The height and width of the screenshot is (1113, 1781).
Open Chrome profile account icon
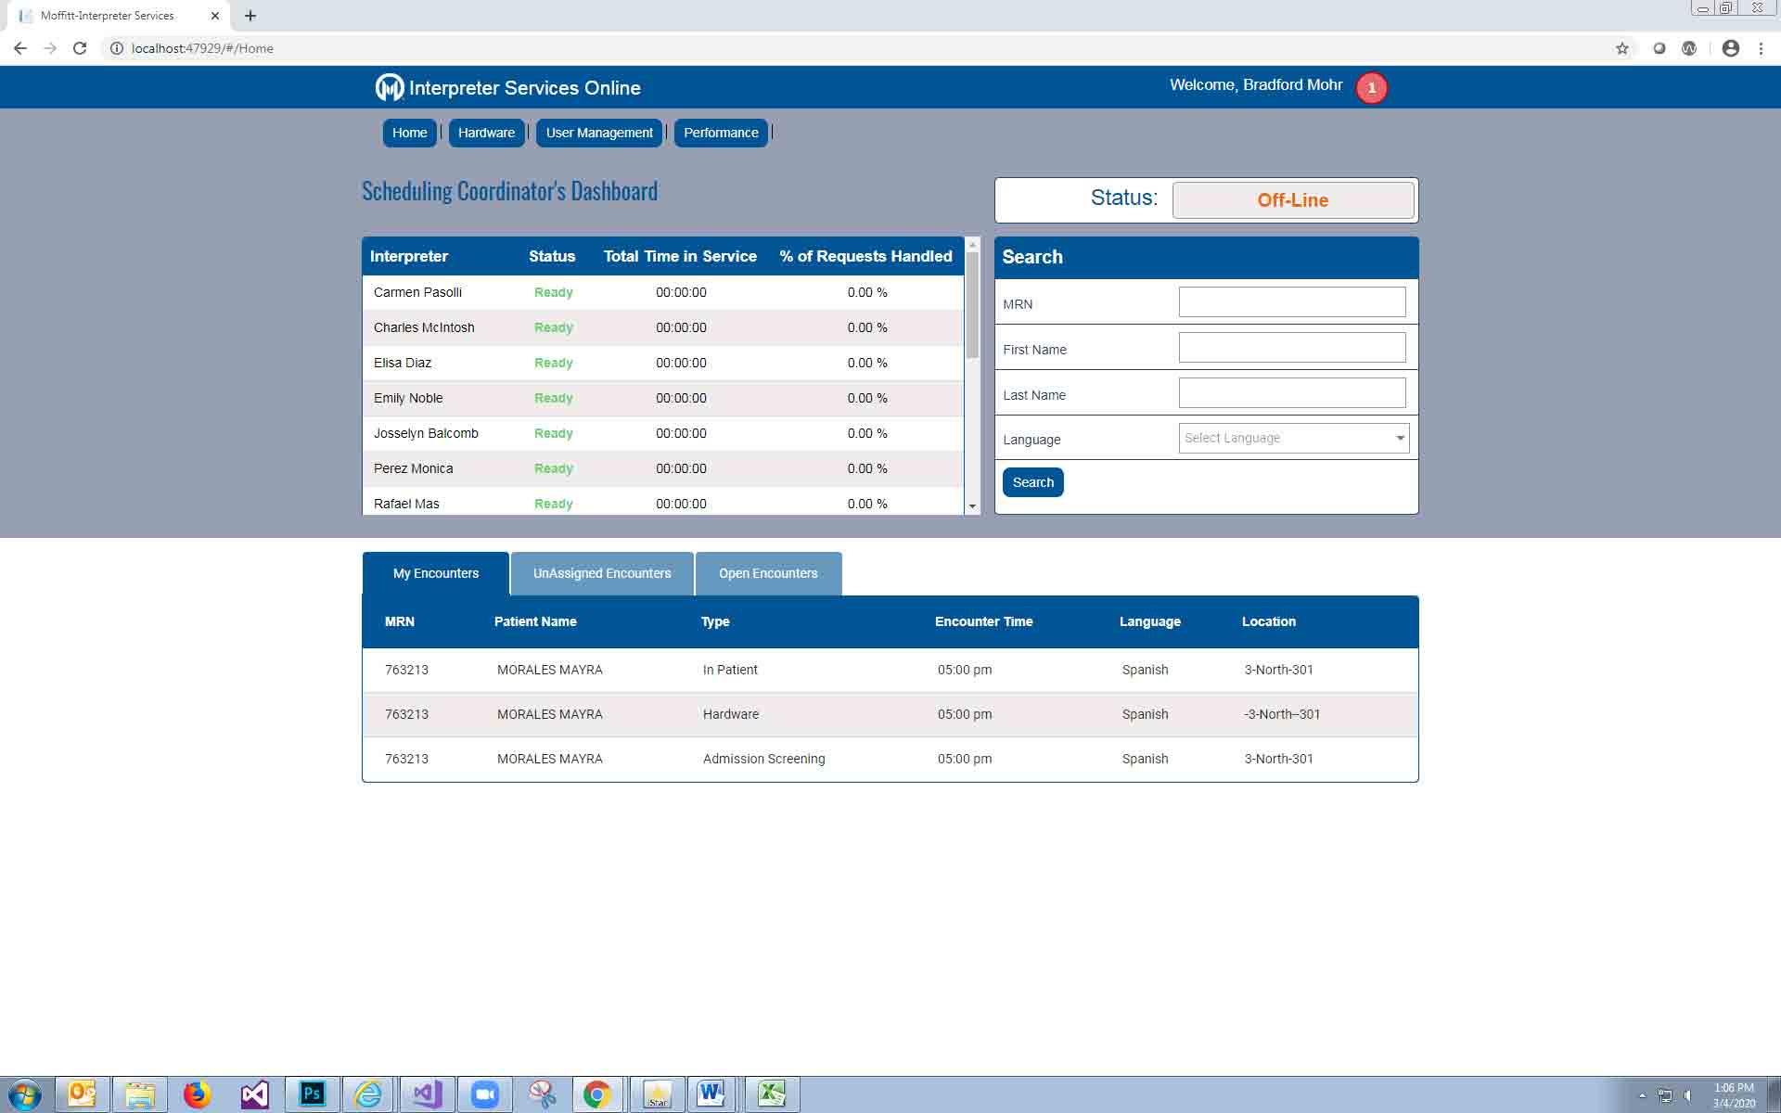tap(1730, 48)
